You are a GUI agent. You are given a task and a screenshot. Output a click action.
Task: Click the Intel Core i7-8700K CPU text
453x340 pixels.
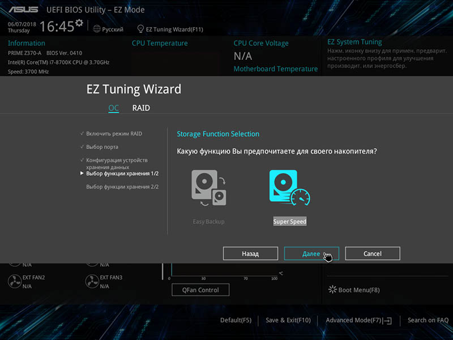click(58, 62)
